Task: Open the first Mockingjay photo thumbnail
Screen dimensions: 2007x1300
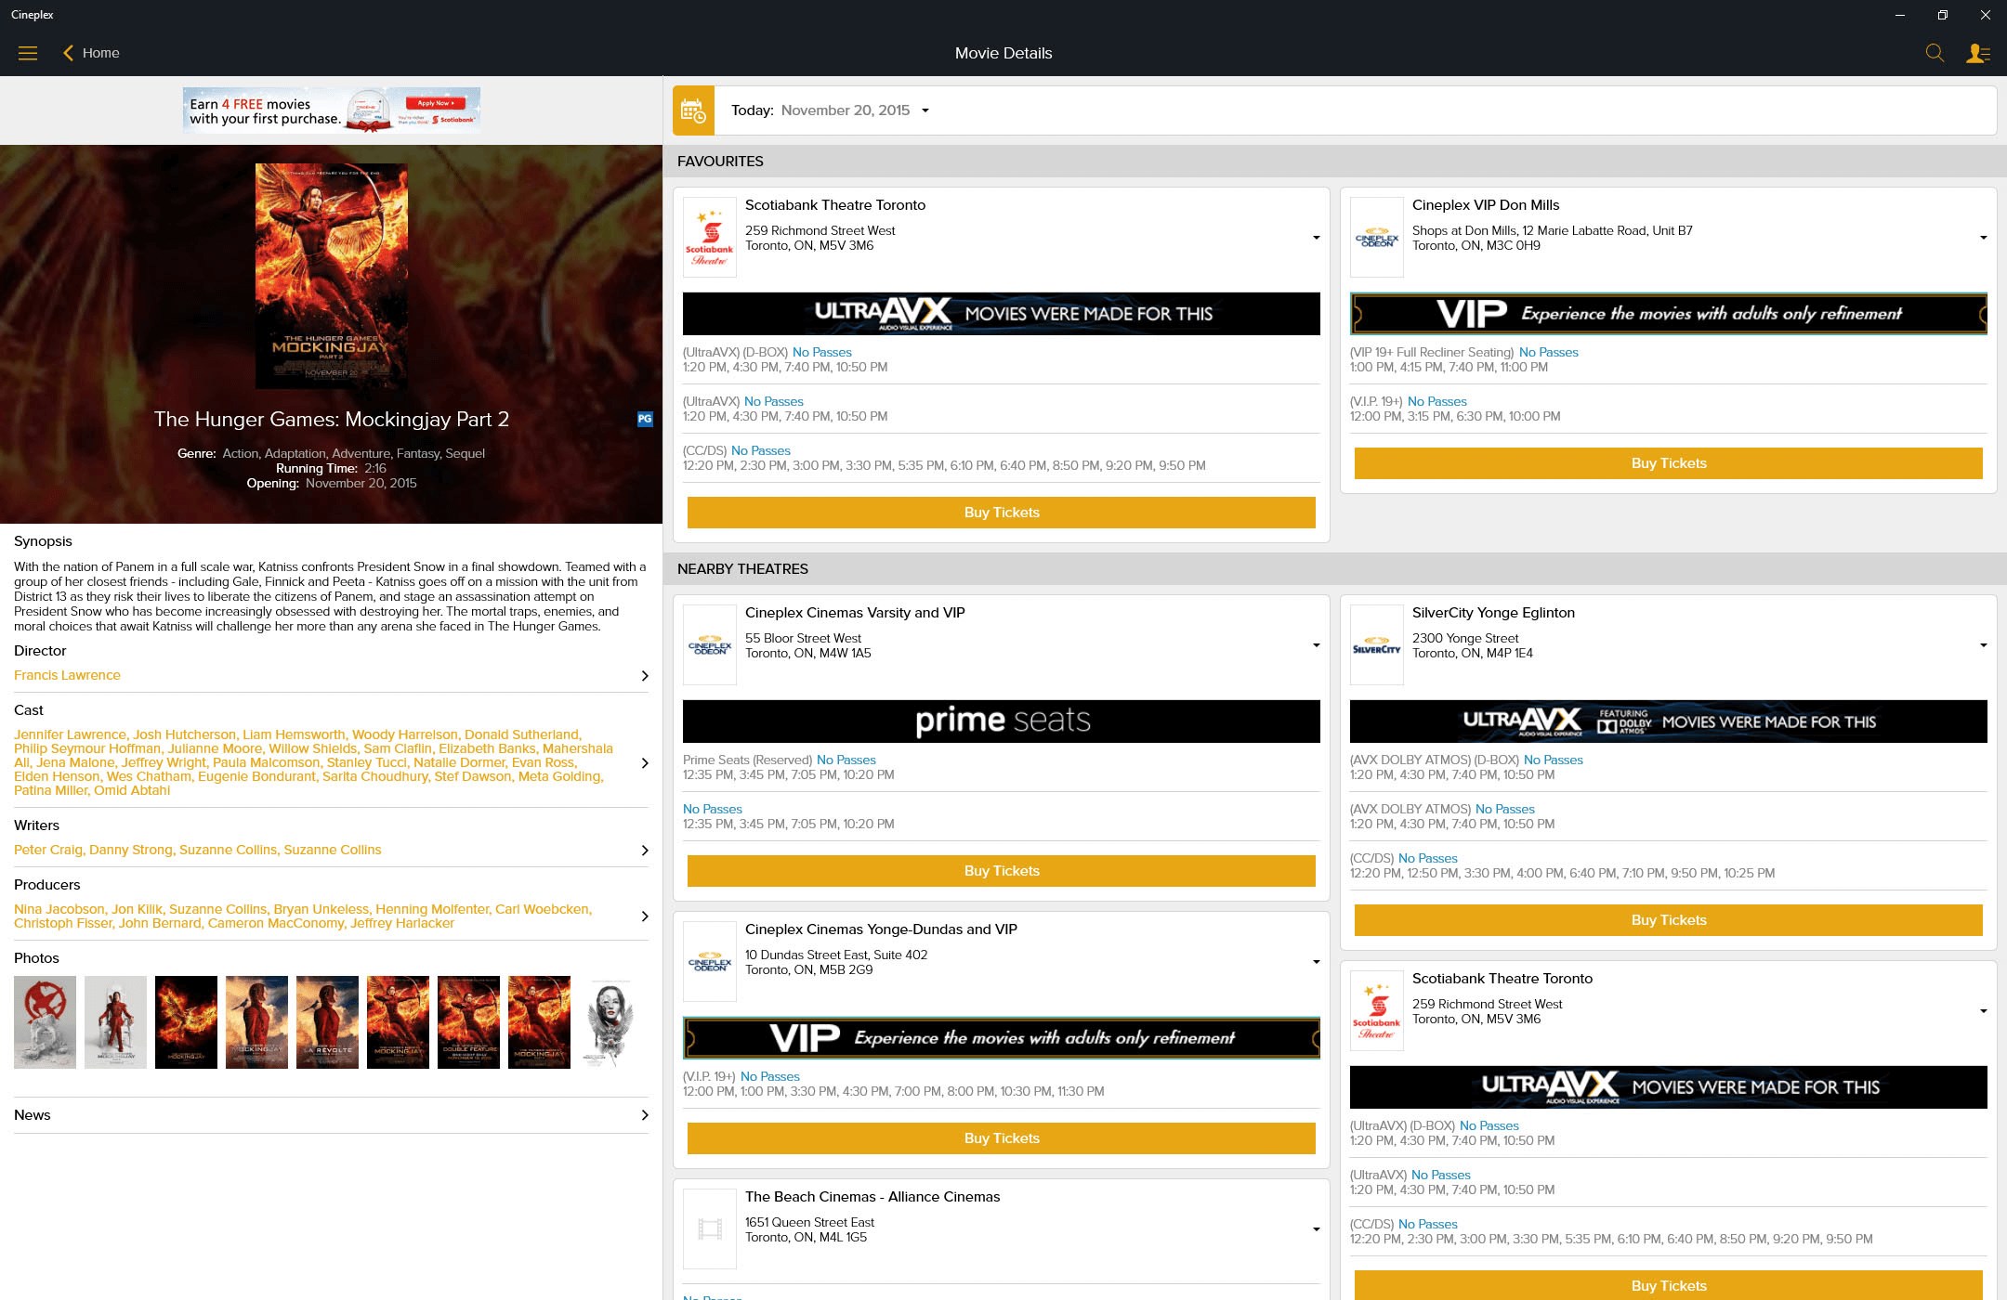Action: [44, 1021]
